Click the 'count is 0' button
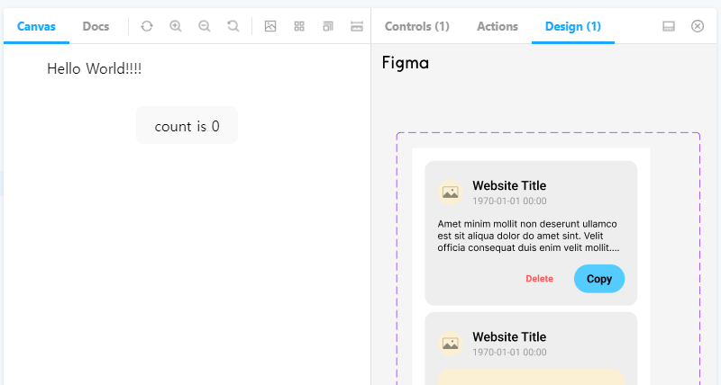The width and height of the screenshot is (721, 385). [187, 125]
